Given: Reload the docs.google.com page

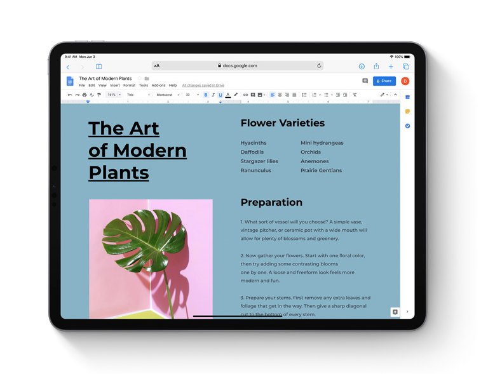Looking at the screenshot, I should pyautogui.click(x=319, y=65).
